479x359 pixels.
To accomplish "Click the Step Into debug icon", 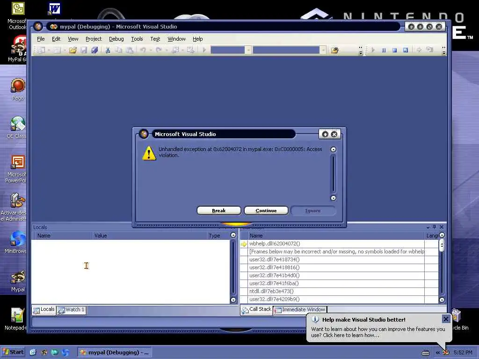I will 430,50.
